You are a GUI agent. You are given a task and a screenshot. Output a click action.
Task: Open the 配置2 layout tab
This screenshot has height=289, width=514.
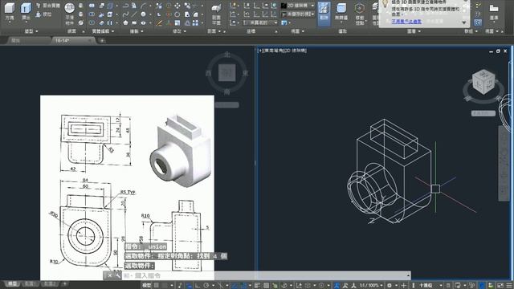pyautogui.click(x=49, y=283)
